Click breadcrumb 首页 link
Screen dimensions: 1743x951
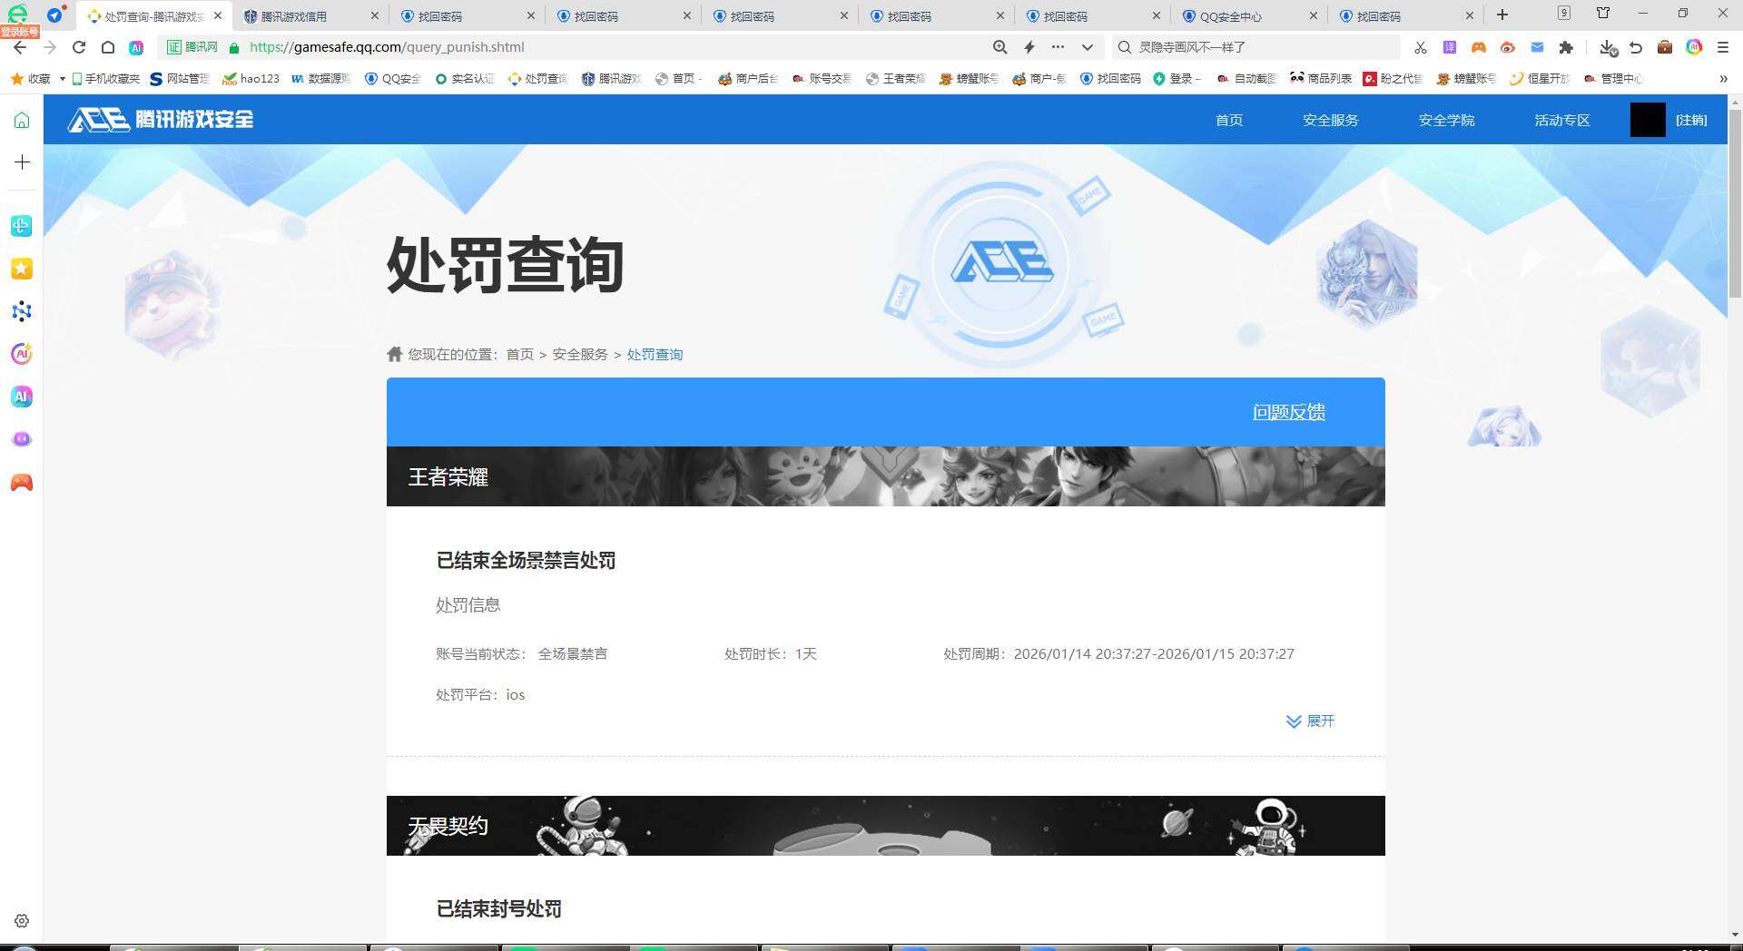coord(520,354)
